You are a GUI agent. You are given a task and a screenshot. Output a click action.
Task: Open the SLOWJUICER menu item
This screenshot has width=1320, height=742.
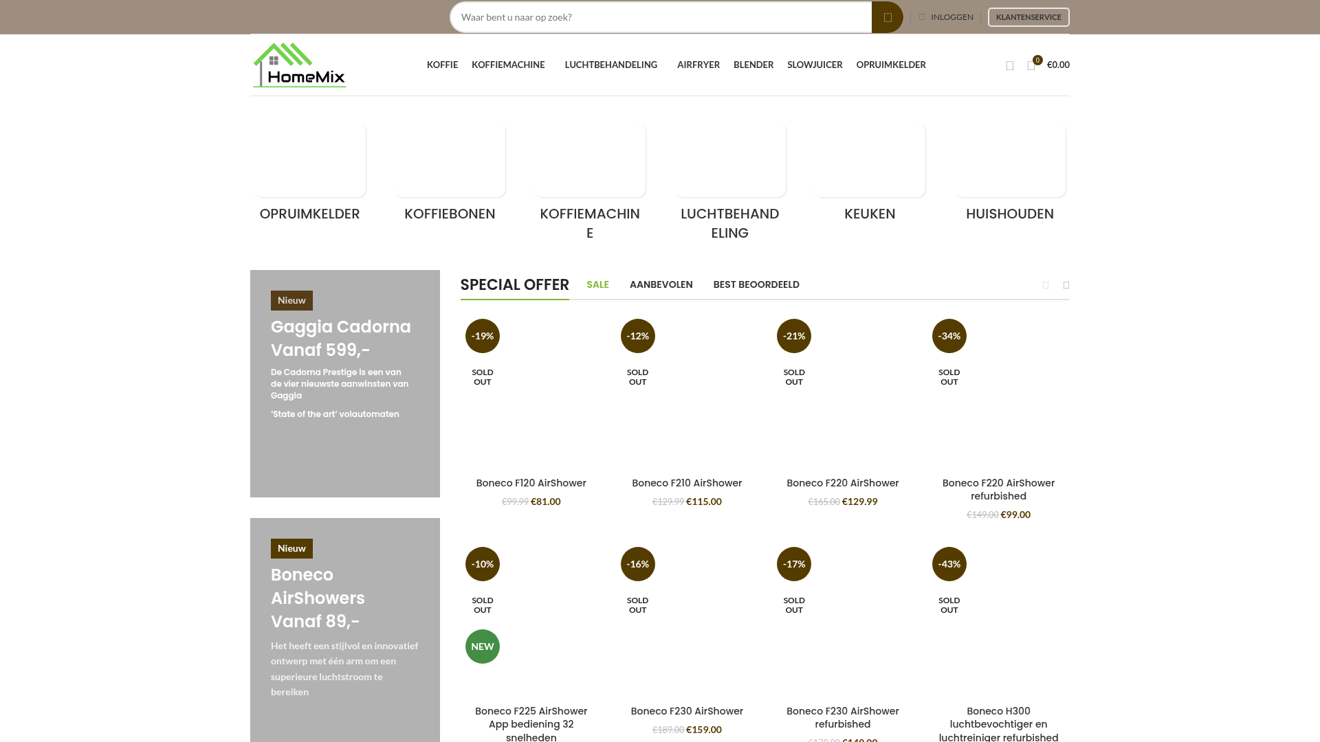coord(815,65)
